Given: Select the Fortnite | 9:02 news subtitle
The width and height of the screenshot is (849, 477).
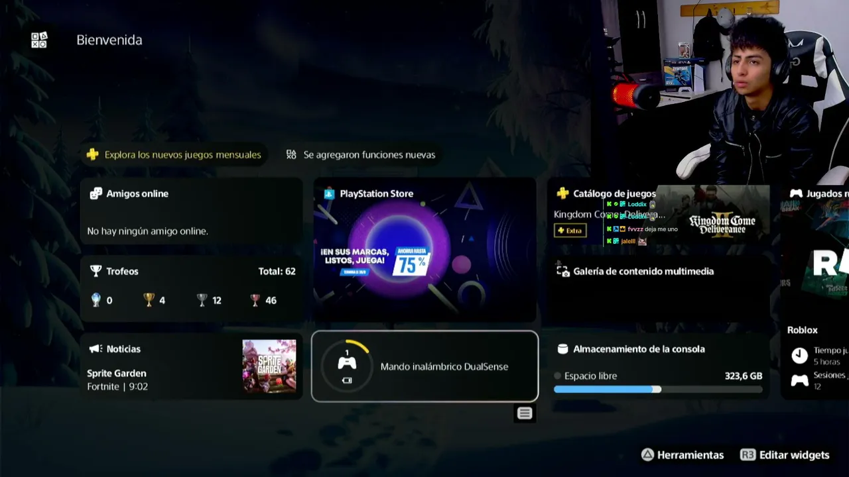Looking at the screenshot, I should pos(117,386).
